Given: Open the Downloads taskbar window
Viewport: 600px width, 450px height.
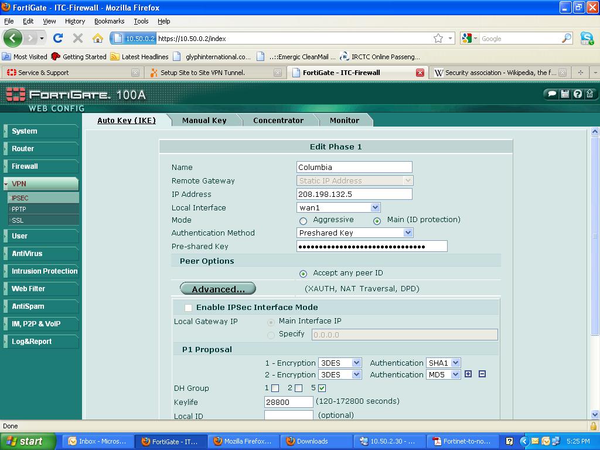Looking at the screenshot, I should (316, 441).
